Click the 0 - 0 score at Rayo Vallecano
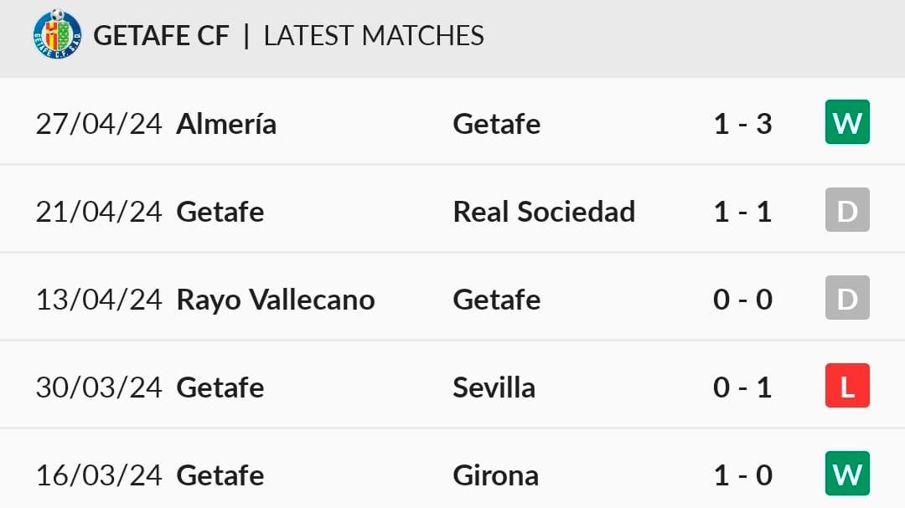 tap(742, 300)
